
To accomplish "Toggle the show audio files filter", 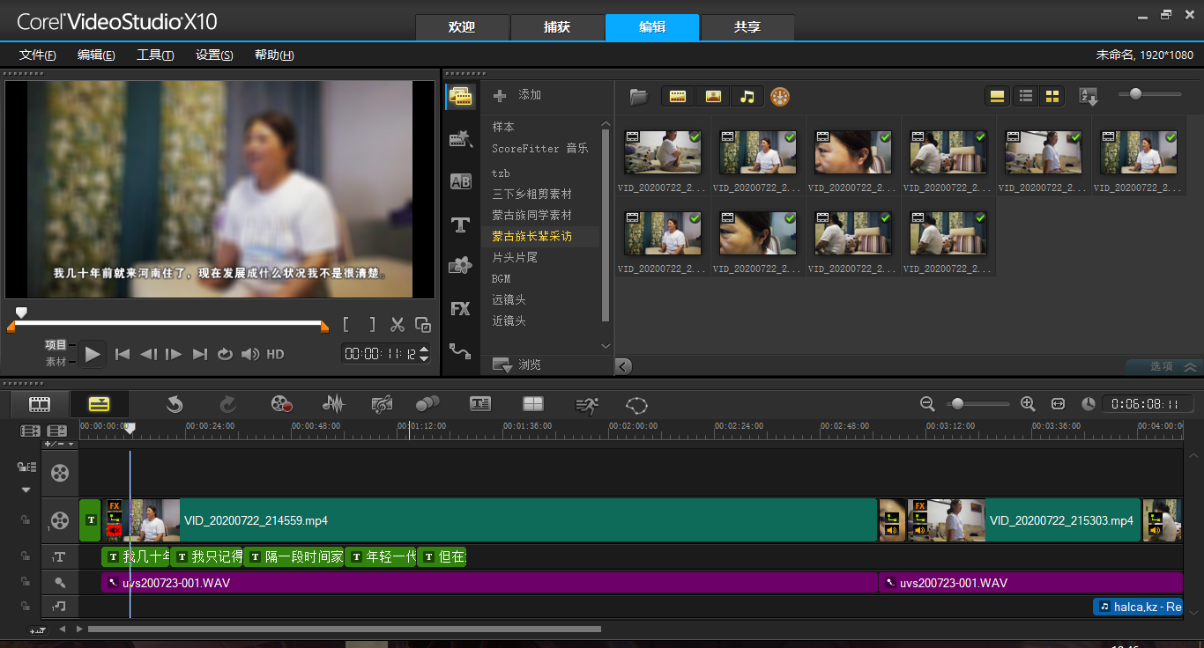I will point(747,97).
